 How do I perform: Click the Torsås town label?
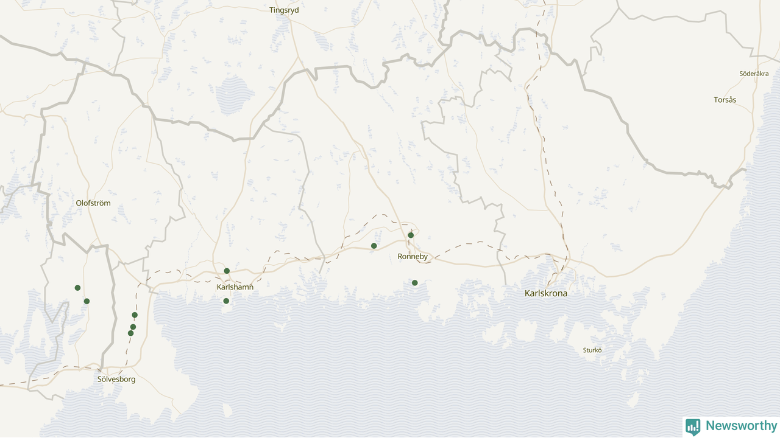(x=725, y=100)
